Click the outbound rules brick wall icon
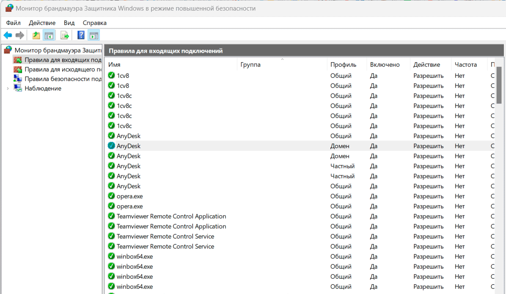Image resolution: width=506 pixels, height=294 pixels. pyautogui.click(x=18, y=69)
